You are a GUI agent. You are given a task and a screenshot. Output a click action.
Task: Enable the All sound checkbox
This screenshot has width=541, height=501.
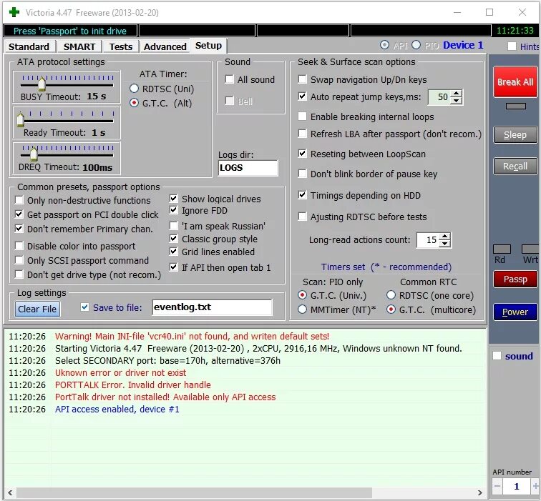pyautogui.click(x=230, y=79)
